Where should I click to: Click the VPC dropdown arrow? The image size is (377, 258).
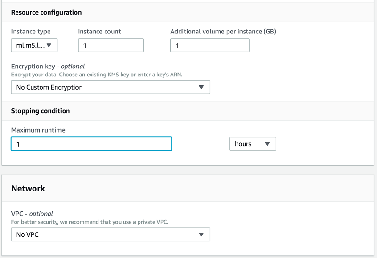click(x=201, y=234)
